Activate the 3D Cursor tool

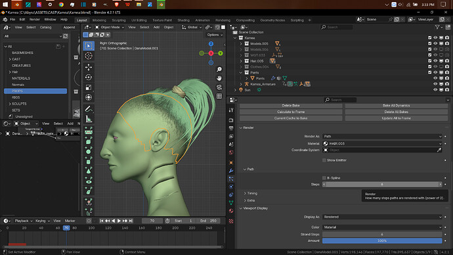coord(89,56)
